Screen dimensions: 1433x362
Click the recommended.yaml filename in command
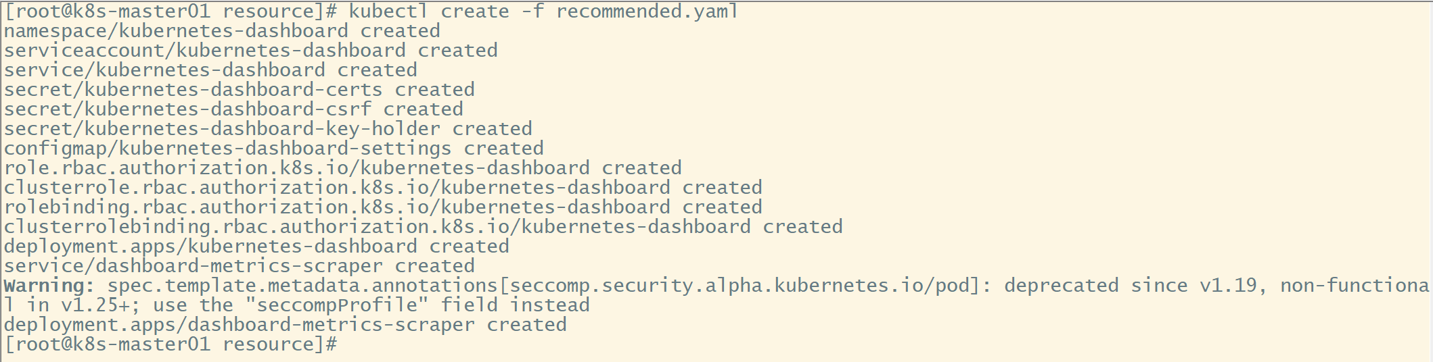tap(647, 12)
